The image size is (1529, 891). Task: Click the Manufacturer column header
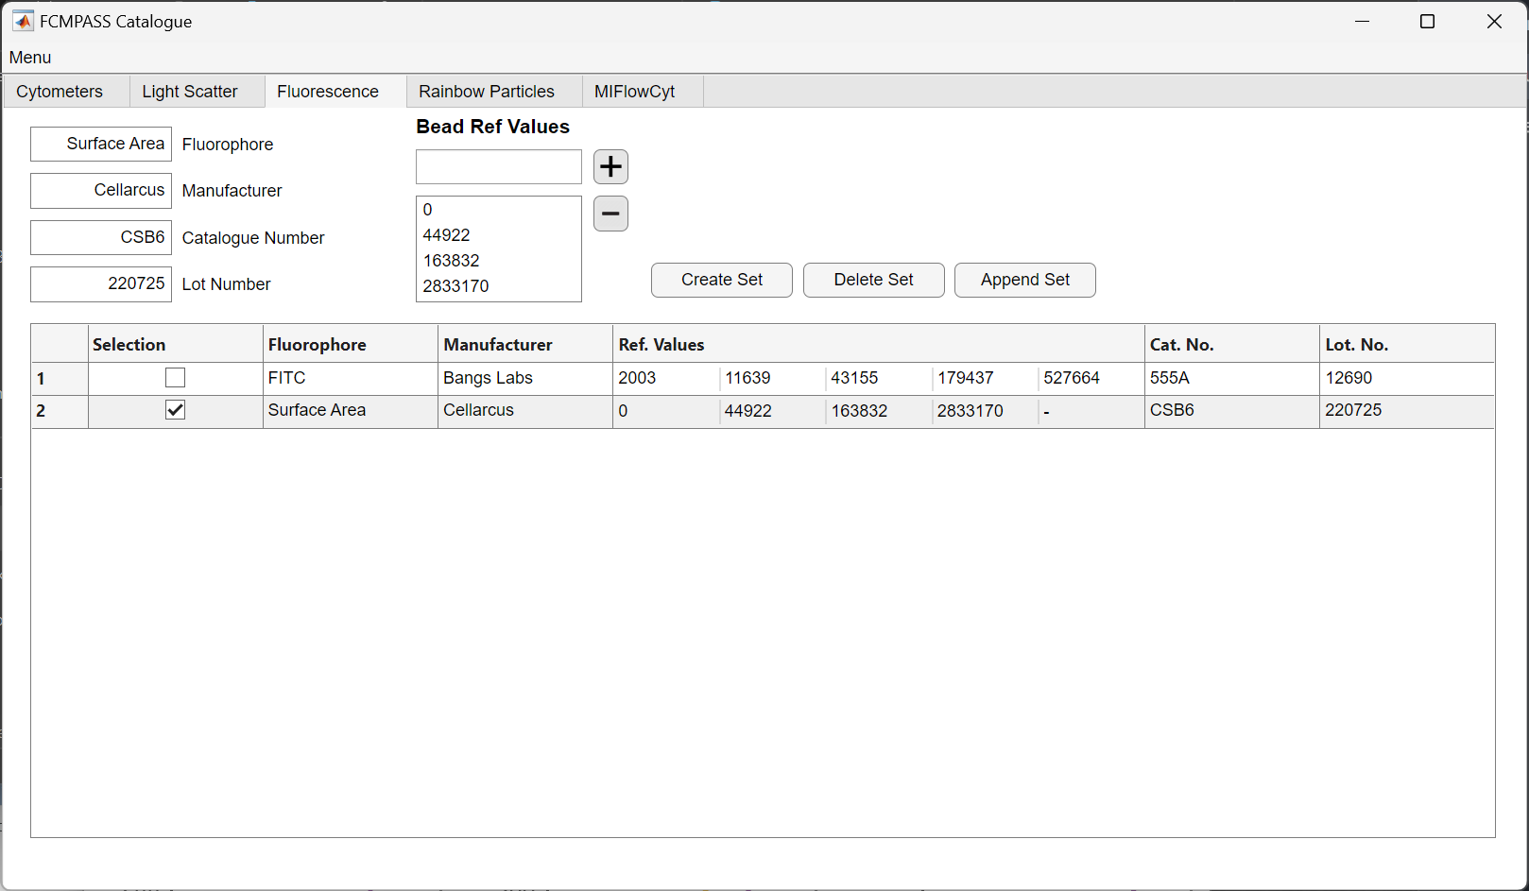(525, 344)
